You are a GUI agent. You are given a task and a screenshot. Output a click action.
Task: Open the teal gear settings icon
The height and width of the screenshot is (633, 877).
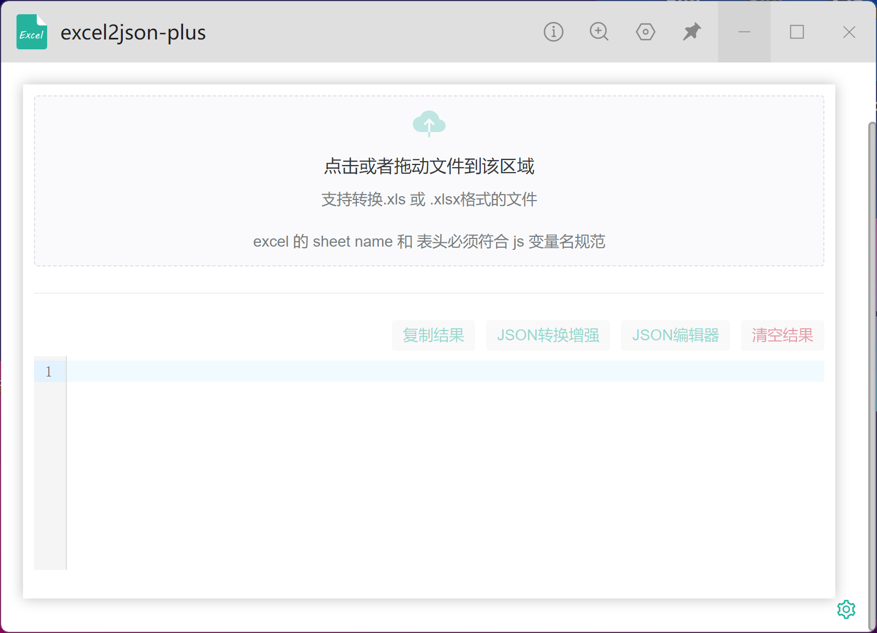pyautogui.click(x=846, y=609)
